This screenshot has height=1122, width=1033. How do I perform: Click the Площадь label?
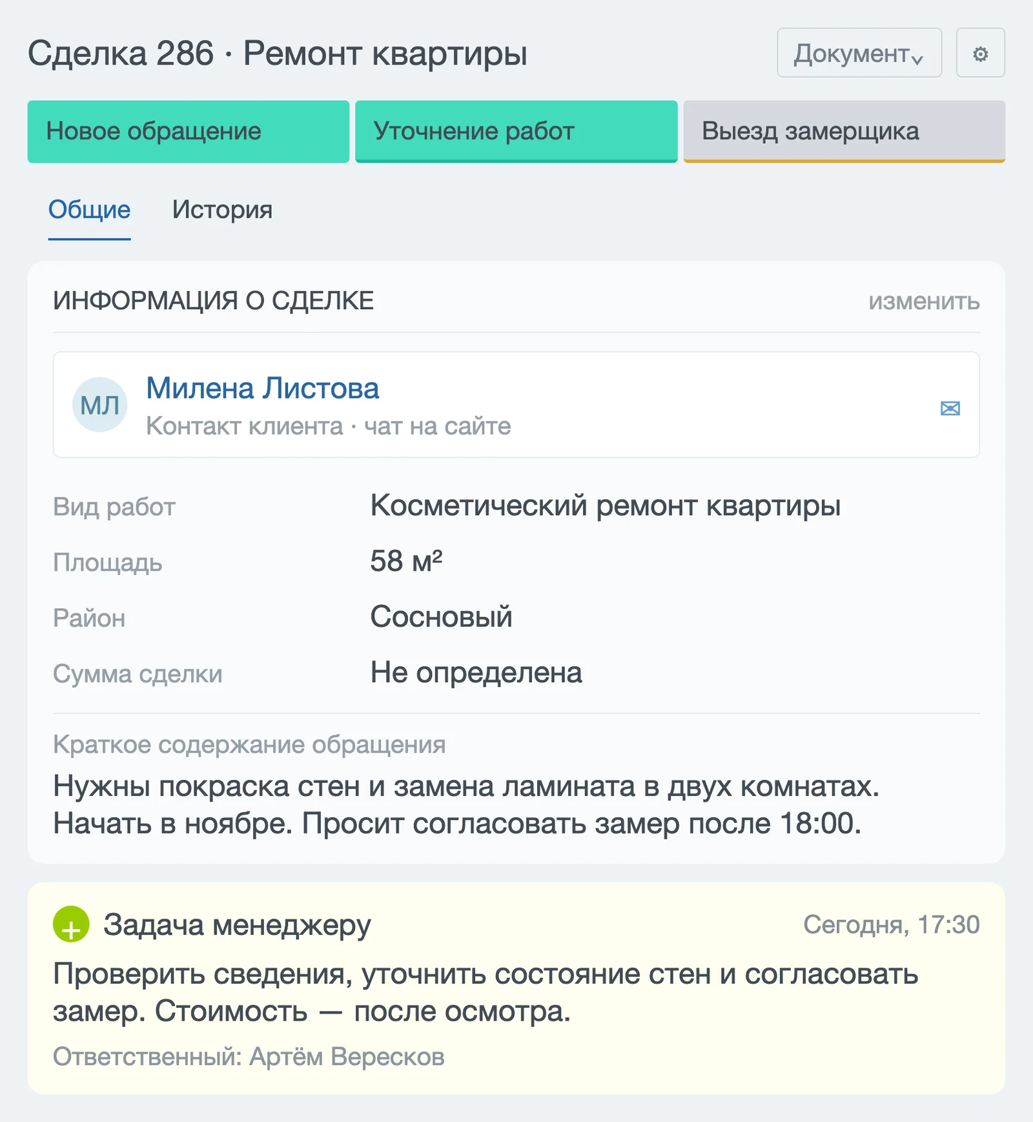pyautogui.click(x=107, y=562)
